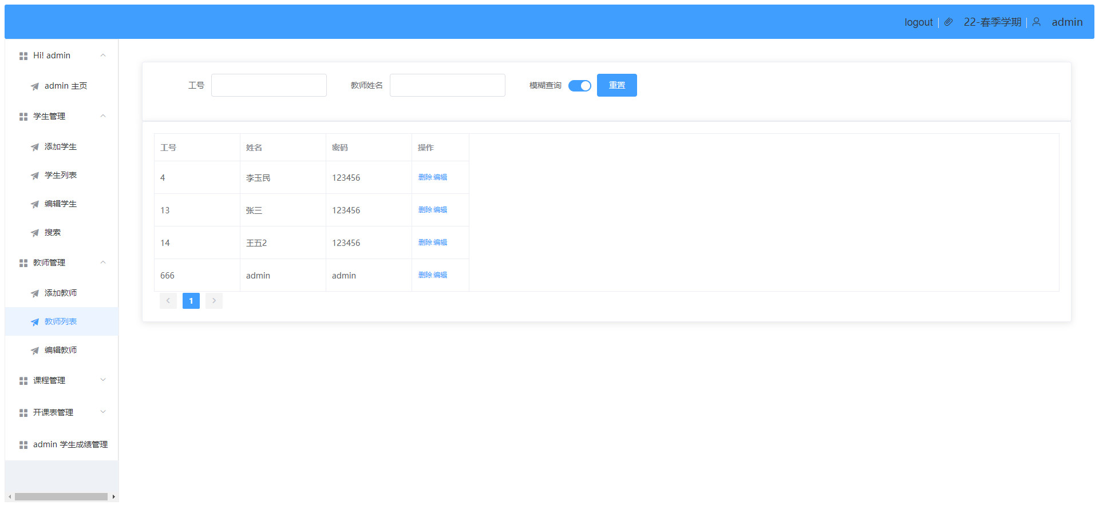Image resolution: width=1099 pixels, height=521 pixels.
Task: Delete teacher 王五2 via 删除 link
Action: click(x=425, y=242)
